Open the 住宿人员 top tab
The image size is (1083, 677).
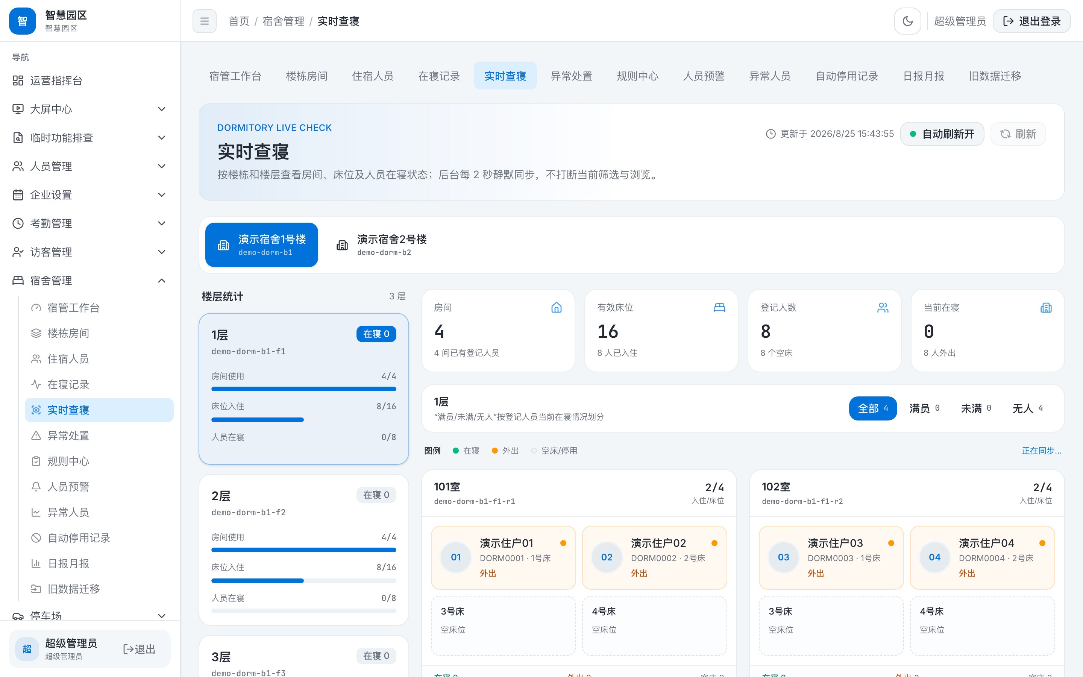click(373, 76)
